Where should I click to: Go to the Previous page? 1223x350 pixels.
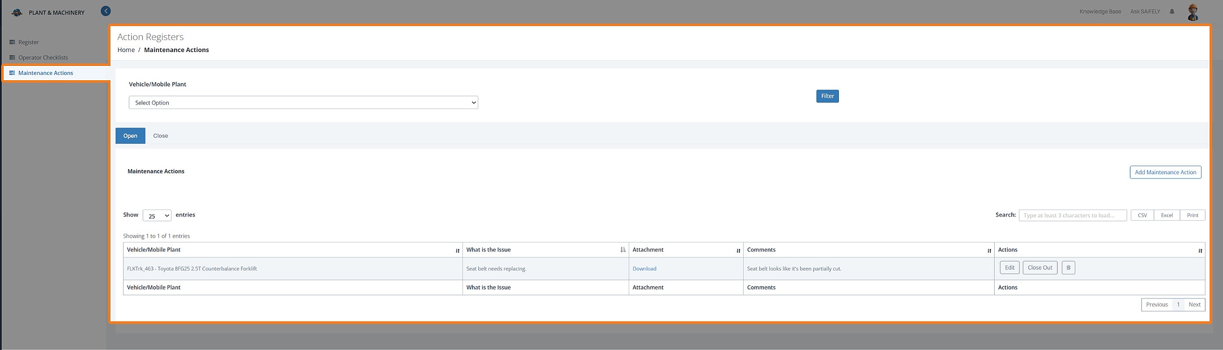pos(1157,305)
